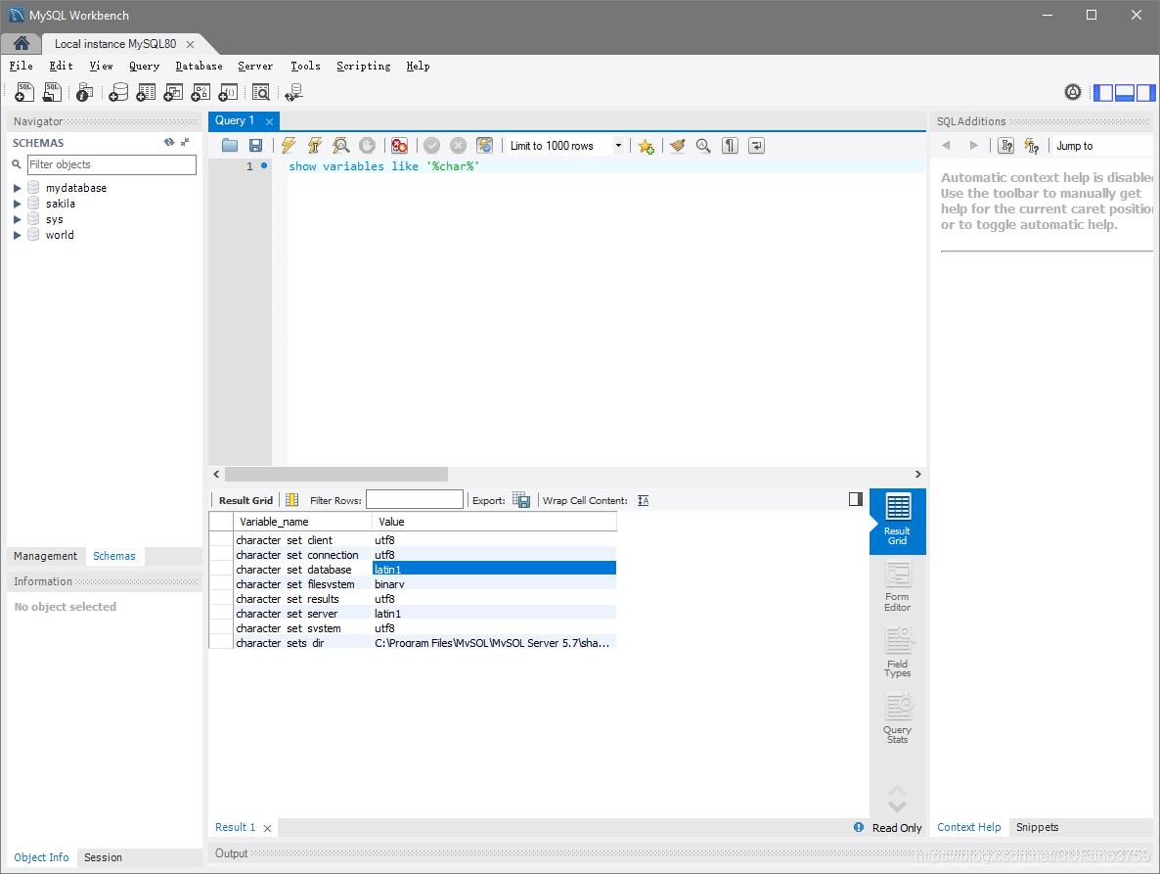This screenshot has width=1160, height=874.
Task: Open the Scripting menu
Action: click(363, 66)
